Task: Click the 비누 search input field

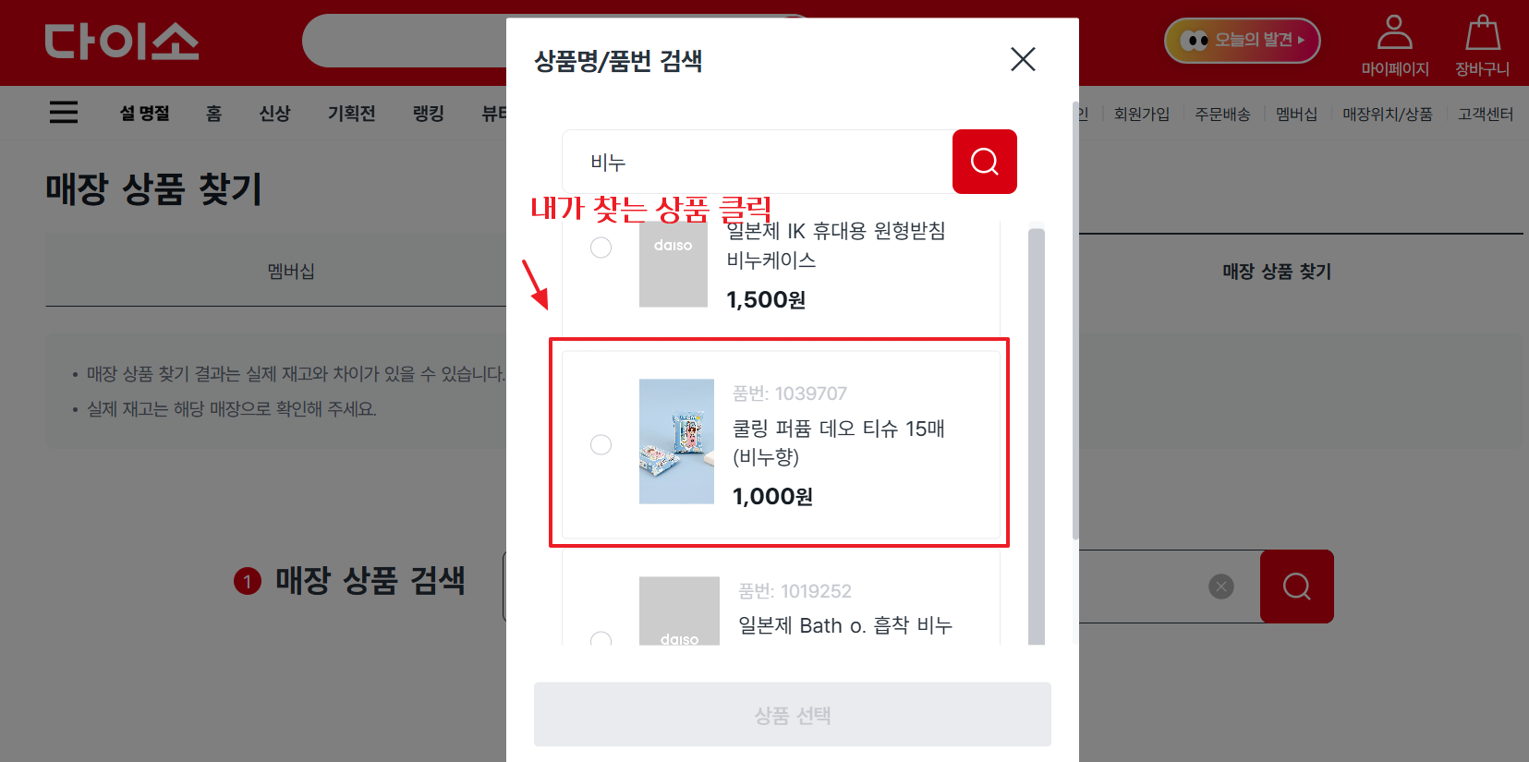Action: coord(758,162)
